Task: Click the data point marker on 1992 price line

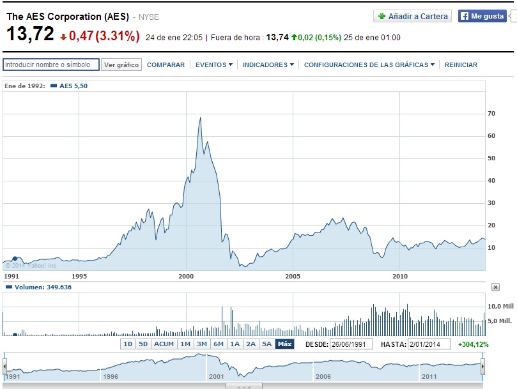Action: pos(15,259)
